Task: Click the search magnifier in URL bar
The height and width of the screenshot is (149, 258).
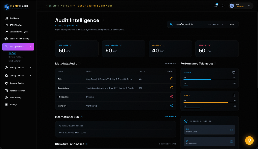Action: click(x=171, y=24)
